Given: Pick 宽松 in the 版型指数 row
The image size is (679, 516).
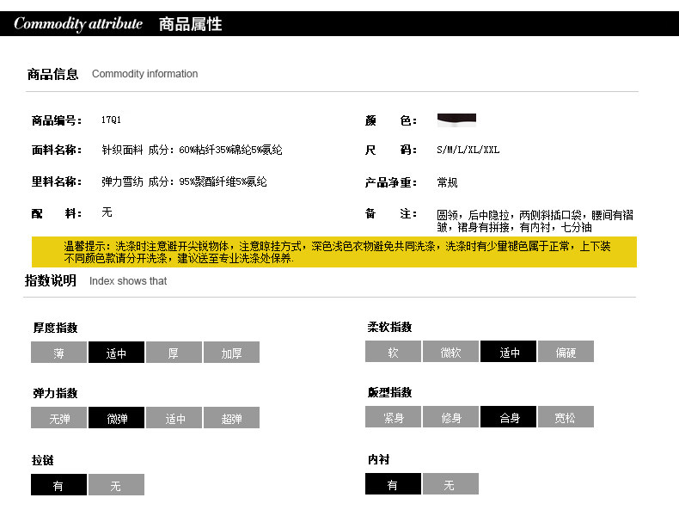Looking at the screenshot, I should coord(566,418).
